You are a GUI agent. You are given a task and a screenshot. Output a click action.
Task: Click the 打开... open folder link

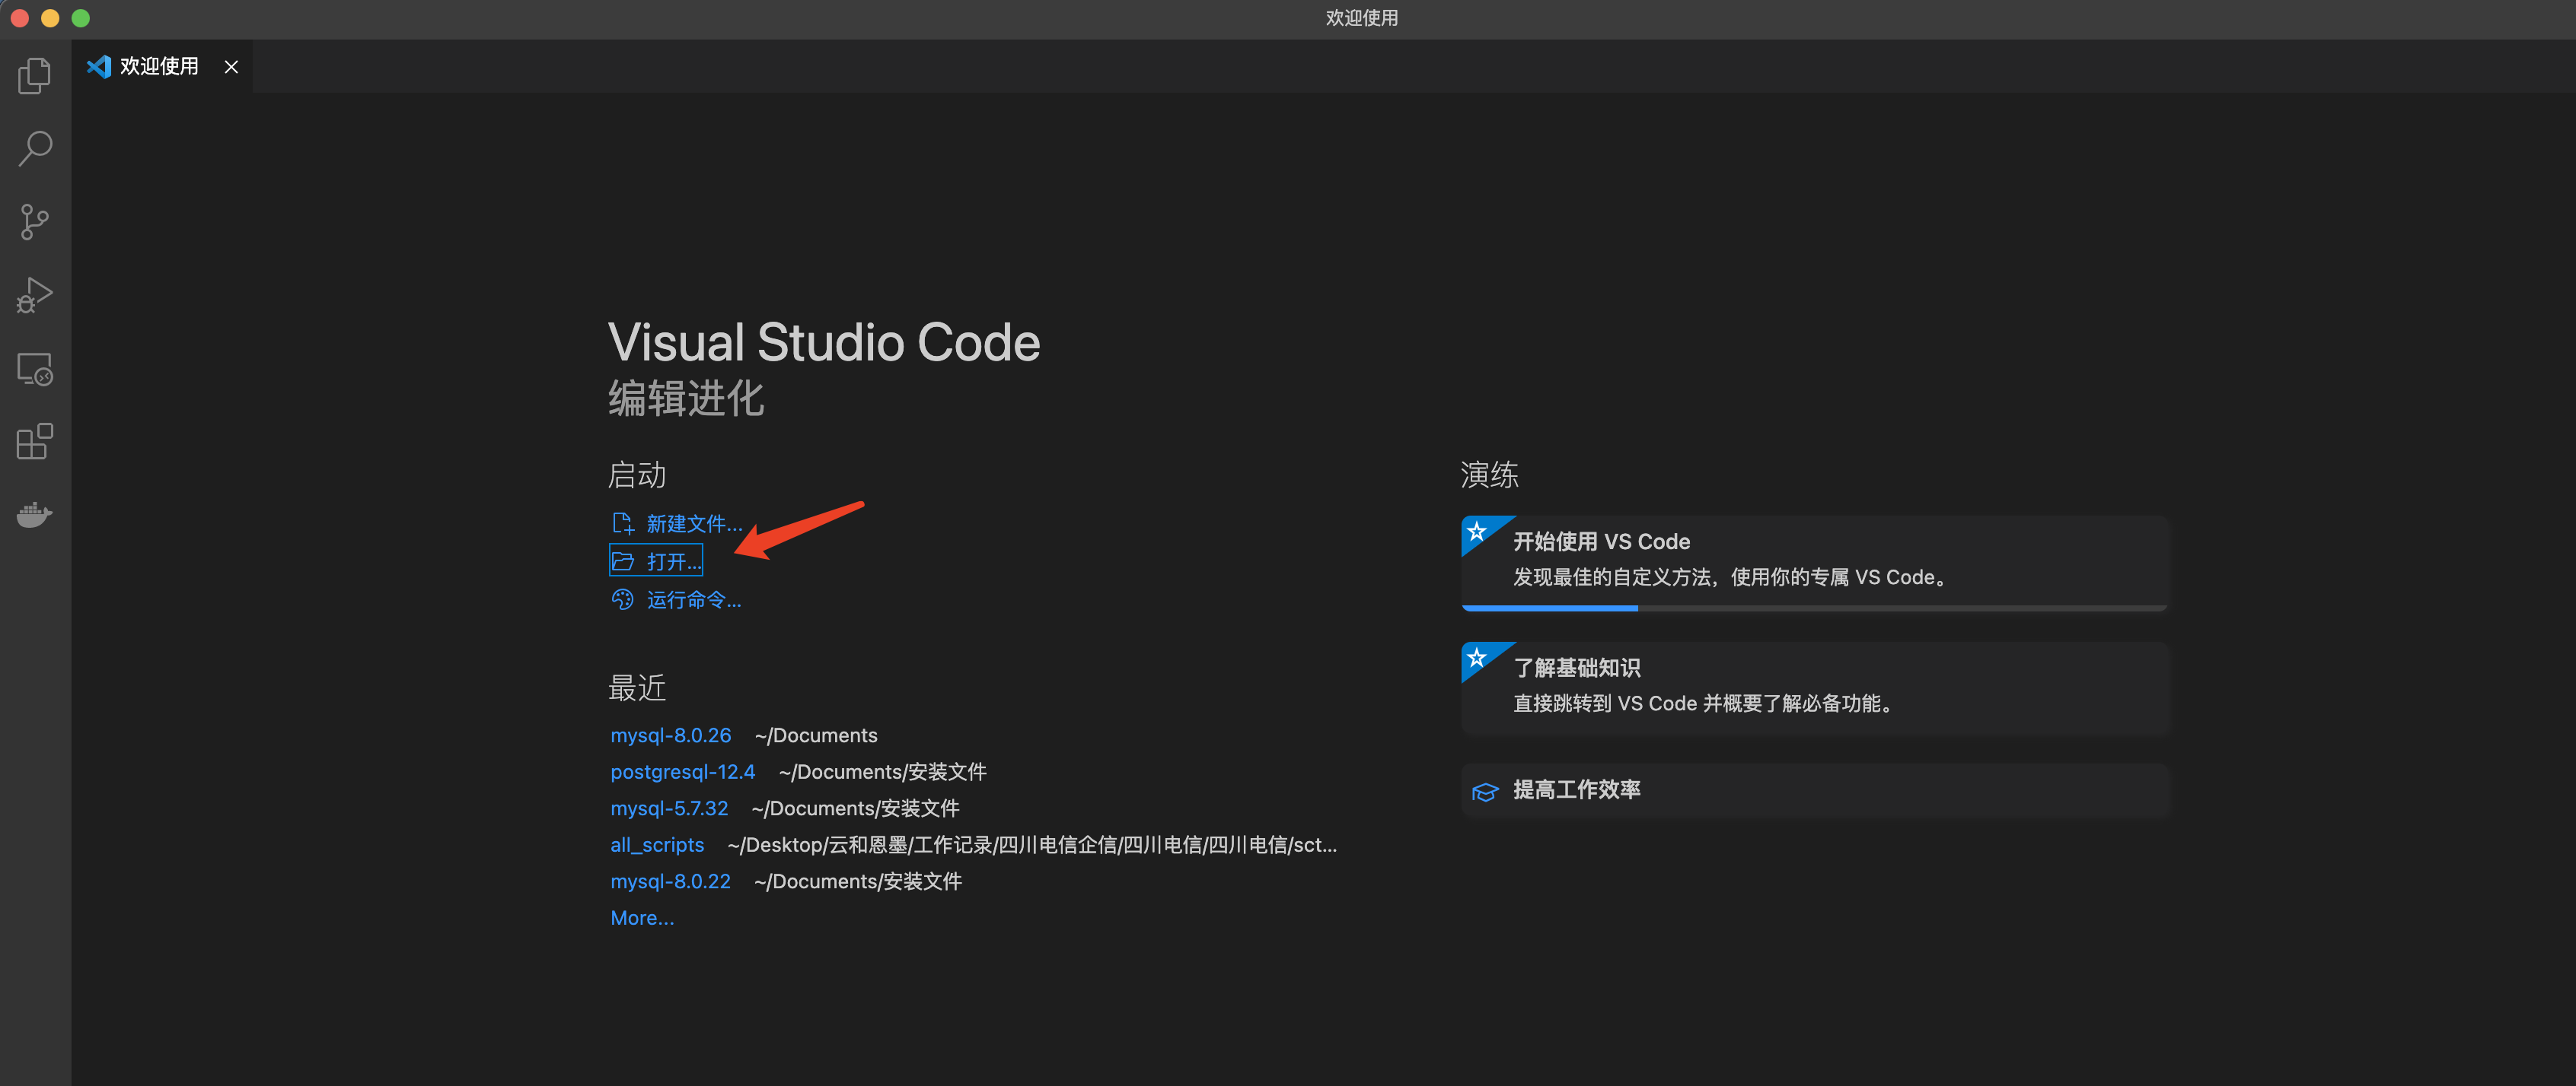pos(672,561)
